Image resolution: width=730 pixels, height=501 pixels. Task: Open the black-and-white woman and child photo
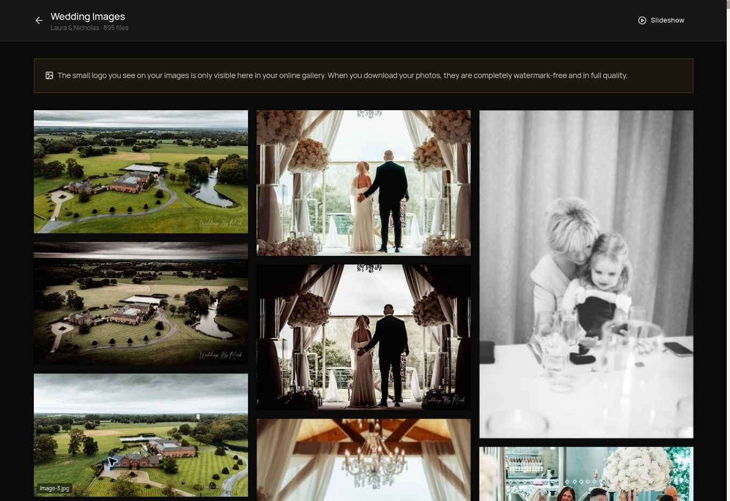pyautogui.click(x=586, y=274)
